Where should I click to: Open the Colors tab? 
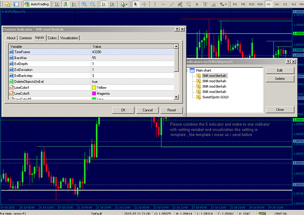click(x=52, y=38)
